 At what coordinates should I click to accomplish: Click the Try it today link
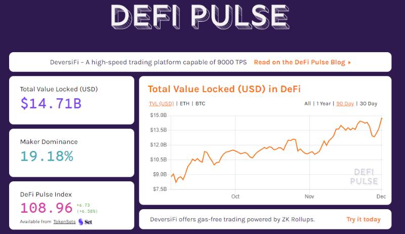363,219
